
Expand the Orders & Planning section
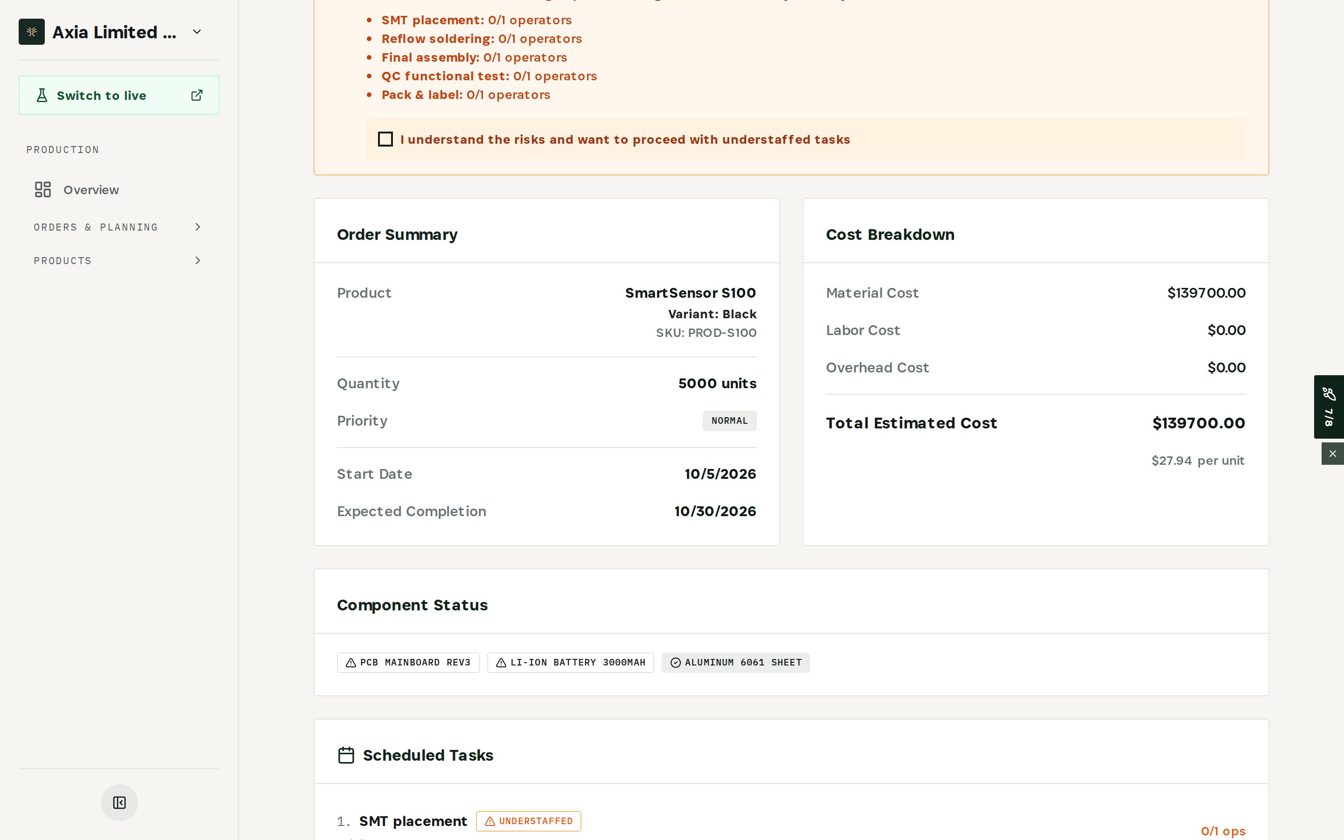[x=119, y=227]
